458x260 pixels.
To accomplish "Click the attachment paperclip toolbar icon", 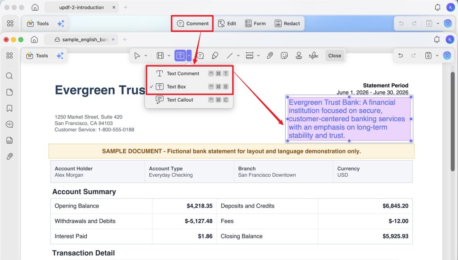I will coord(270,55).
